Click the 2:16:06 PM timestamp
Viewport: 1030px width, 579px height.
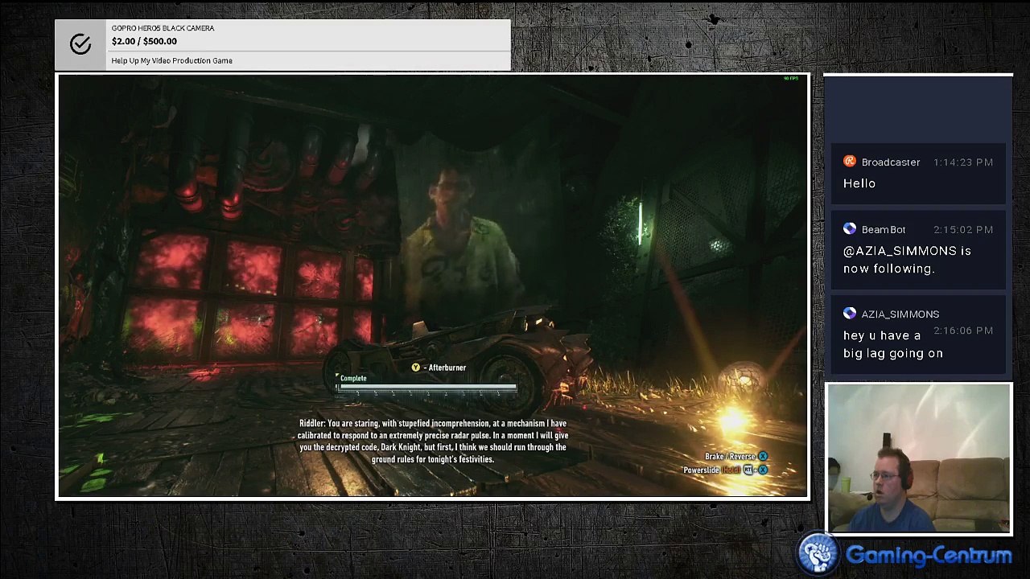pos(963,331)
